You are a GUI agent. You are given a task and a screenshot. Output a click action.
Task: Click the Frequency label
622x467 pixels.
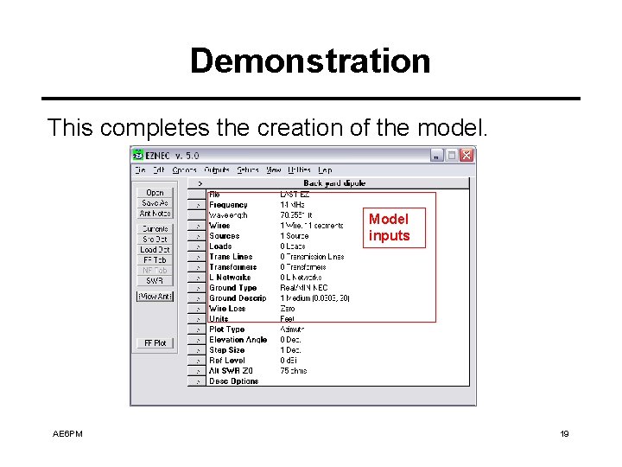228,205
